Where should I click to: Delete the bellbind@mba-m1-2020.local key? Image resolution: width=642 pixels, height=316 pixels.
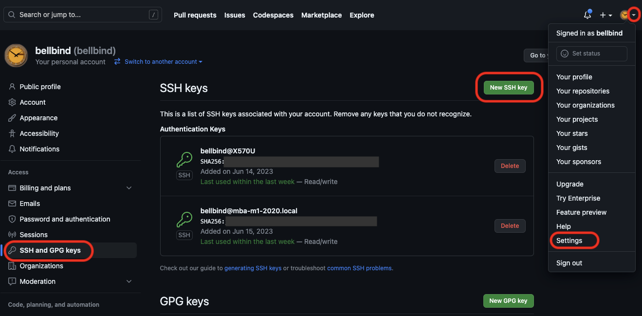pyautogui.click(x=510, y=226)
